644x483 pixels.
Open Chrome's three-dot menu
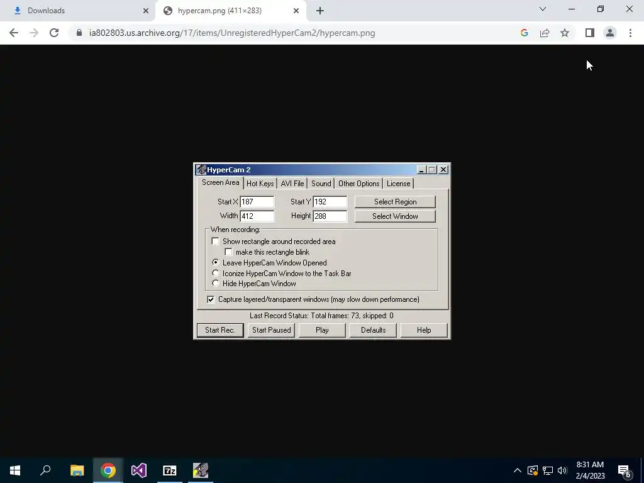[x=630, y=33]
